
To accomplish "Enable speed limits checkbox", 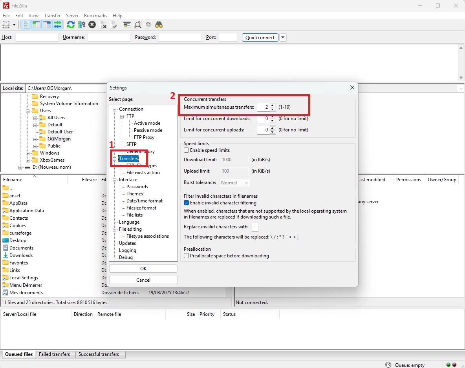I will 186,150.
